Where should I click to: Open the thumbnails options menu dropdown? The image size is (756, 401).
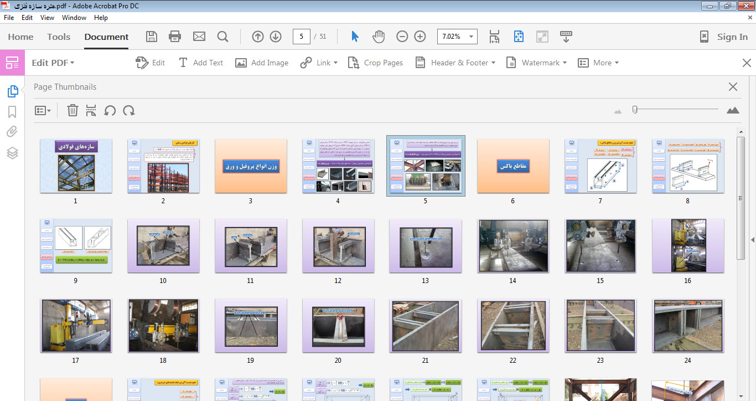43,110
